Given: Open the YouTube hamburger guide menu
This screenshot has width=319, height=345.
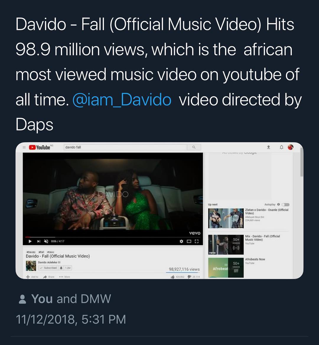Looking at the screenshot, I should point(24,147).
